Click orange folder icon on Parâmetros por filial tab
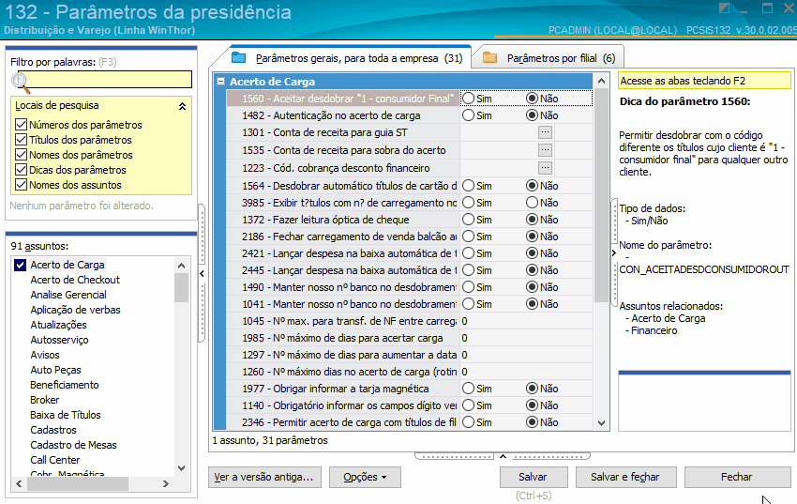This screenshot has height=504, width=797. pos(490,57)
